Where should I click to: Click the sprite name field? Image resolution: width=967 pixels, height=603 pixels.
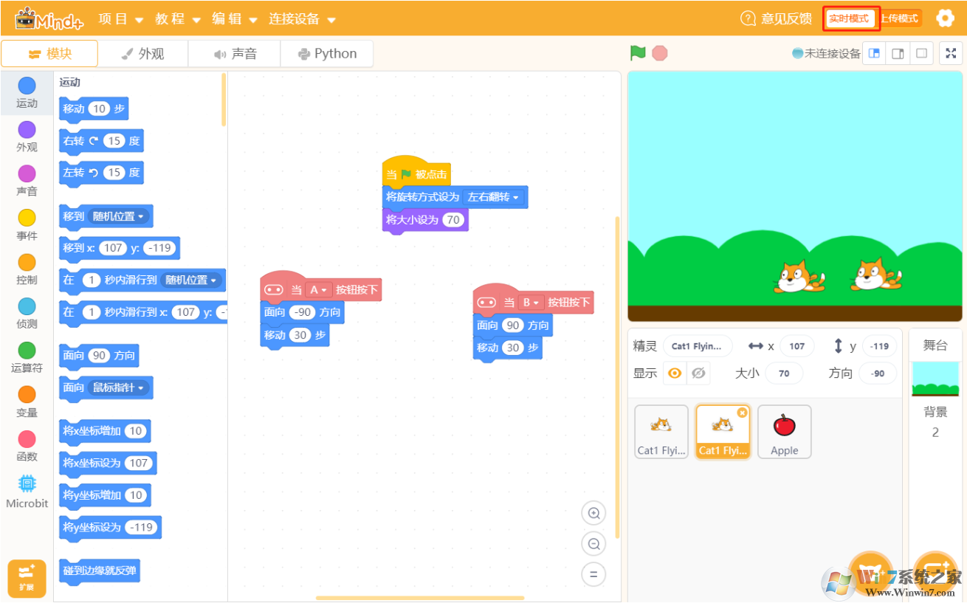[698, 346]
